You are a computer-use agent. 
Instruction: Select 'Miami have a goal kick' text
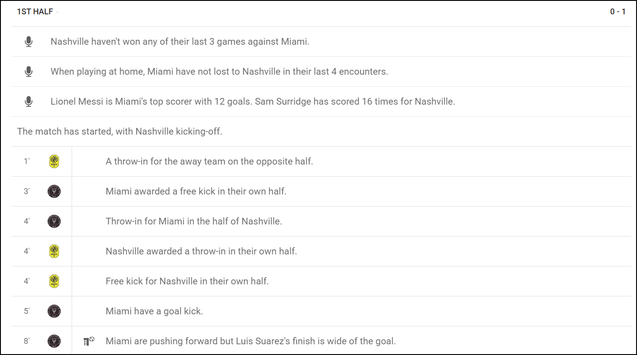click(154, 311)
